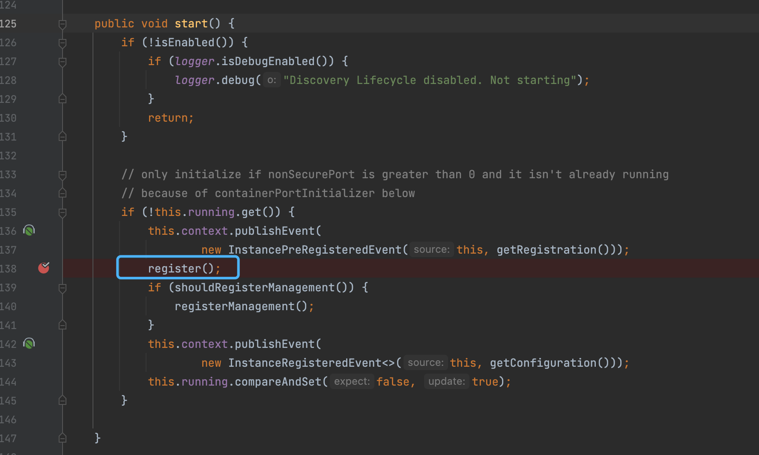Click the fold end marker on line 131
759x455 pixels.
[x=63, y=136]
